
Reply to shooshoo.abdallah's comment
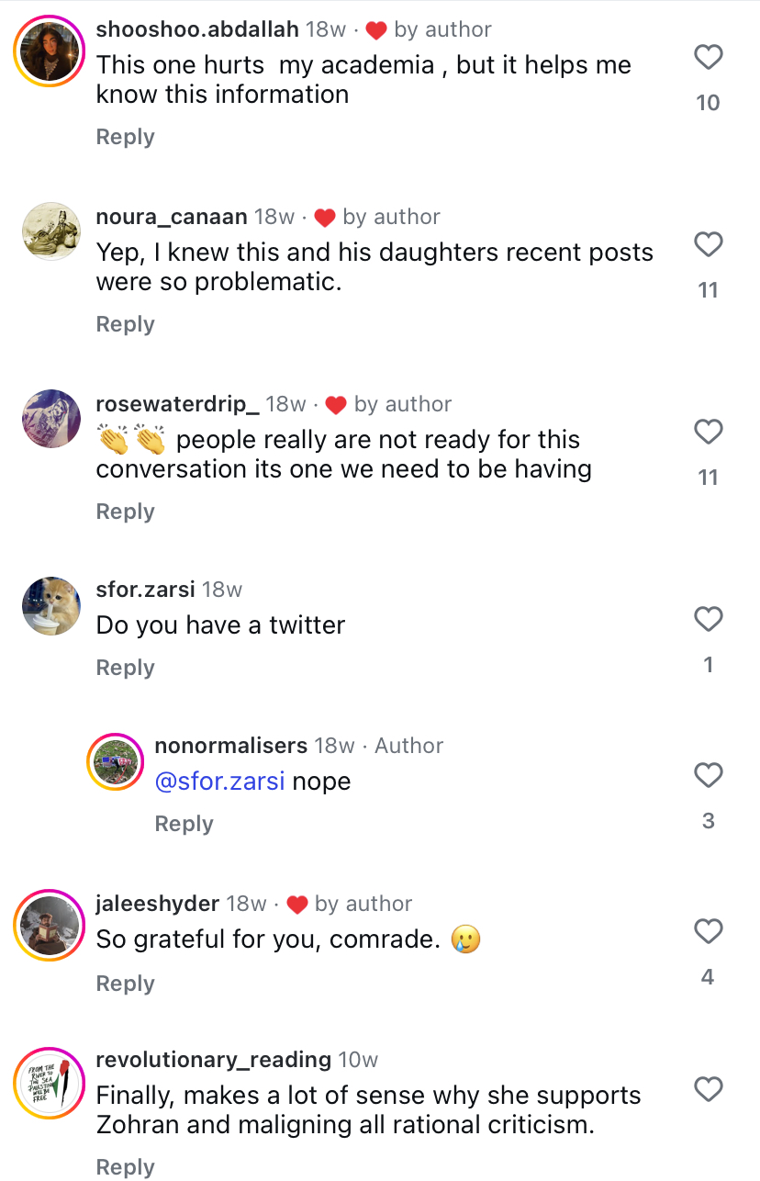click(x=125, y=137)
